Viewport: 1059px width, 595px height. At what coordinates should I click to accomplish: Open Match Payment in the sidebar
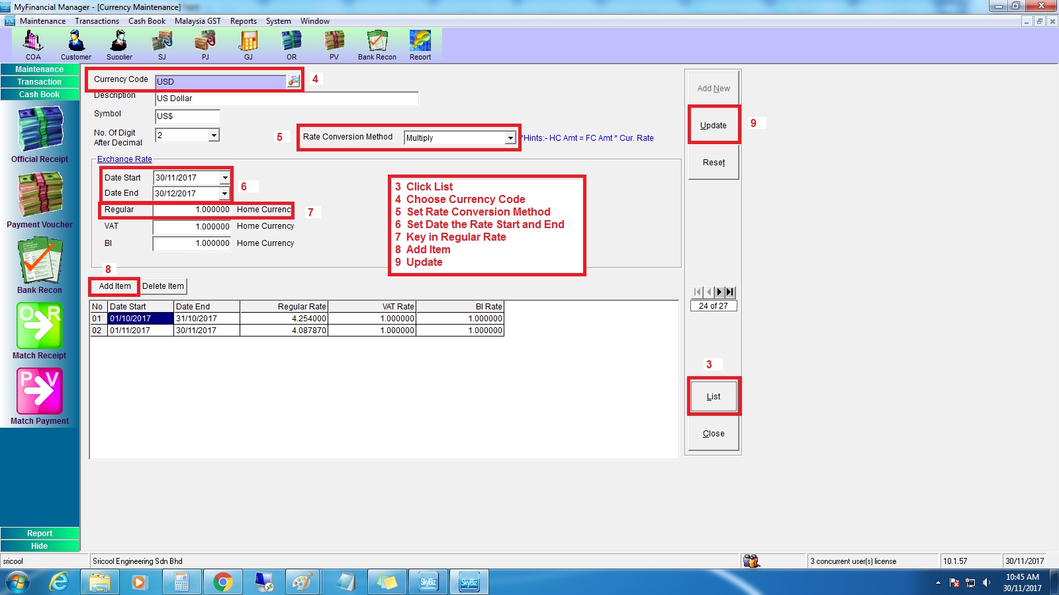tap(40, 395)
